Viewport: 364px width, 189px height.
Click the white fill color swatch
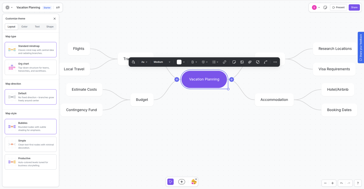click(179, 62)
